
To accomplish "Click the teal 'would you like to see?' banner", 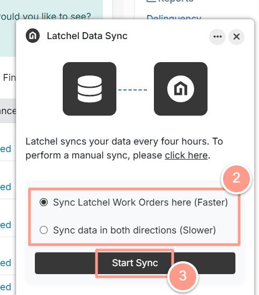I will click(x=51, y=28).
